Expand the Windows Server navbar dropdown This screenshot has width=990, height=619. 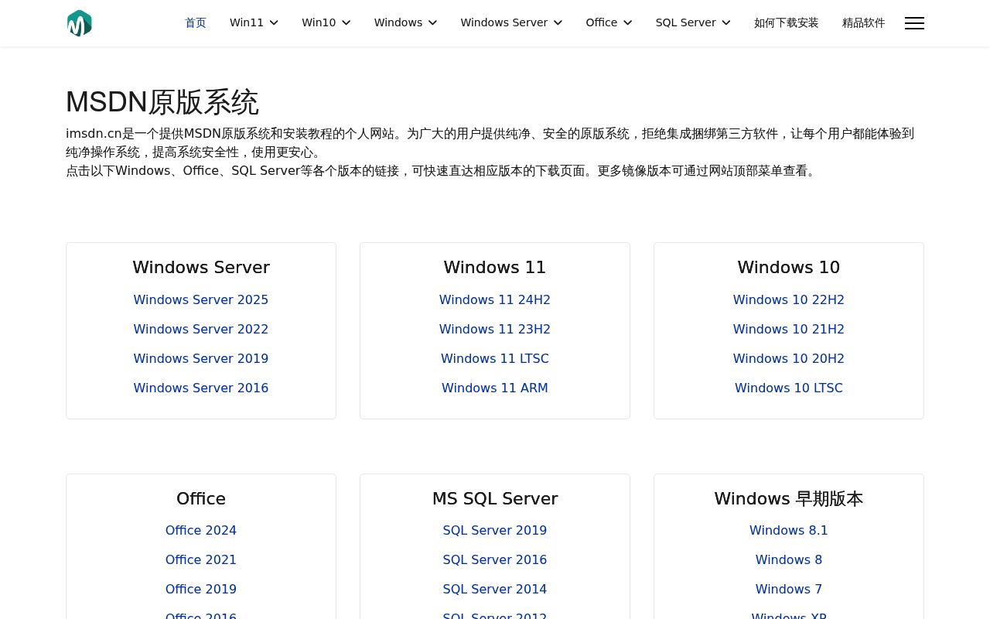511,23
